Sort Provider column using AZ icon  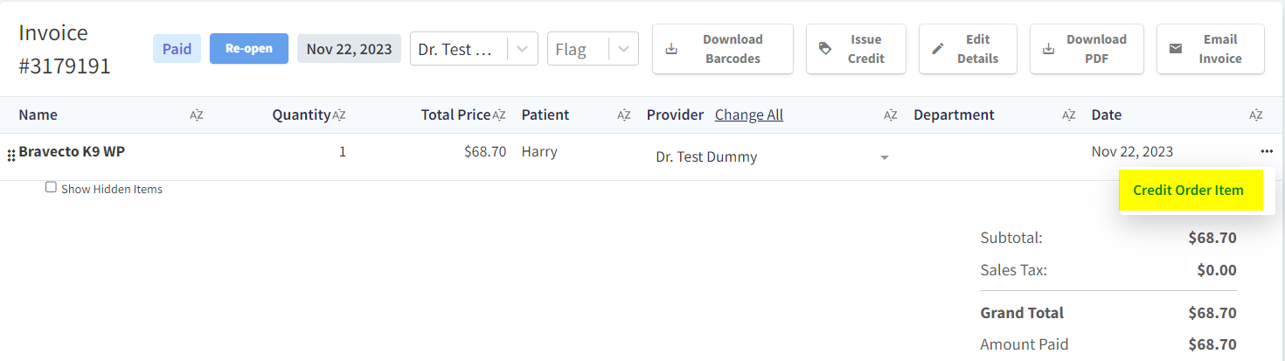tap(891, 115)
